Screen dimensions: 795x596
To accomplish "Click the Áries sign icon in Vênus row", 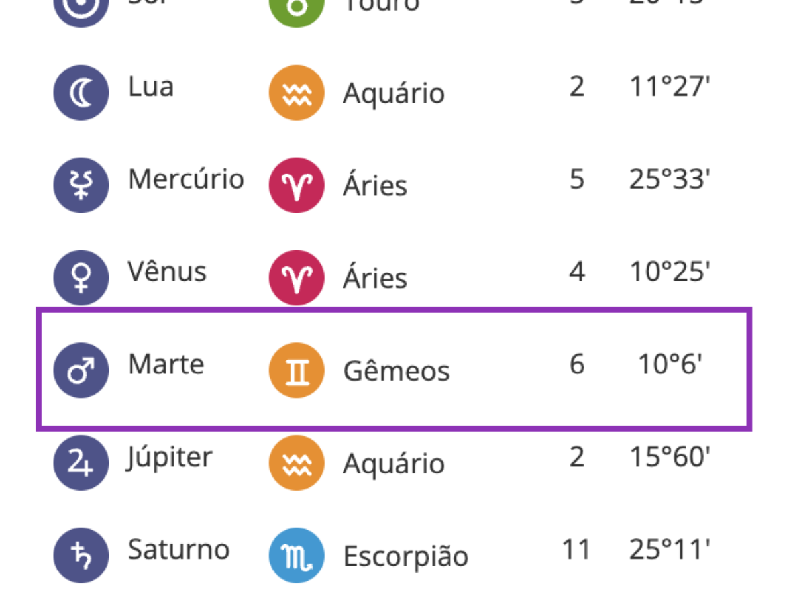I will (297, 278).
